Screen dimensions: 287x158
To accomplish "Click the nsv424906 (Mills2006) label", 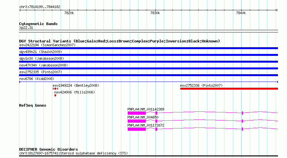I will 74,92.
